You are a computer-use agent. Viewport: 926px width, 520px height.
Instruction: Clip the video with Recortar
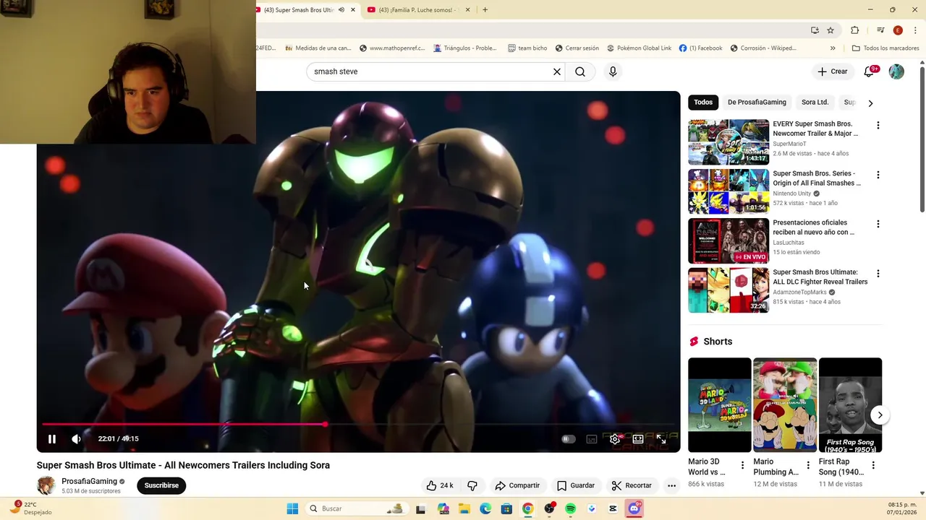[632, 485]
